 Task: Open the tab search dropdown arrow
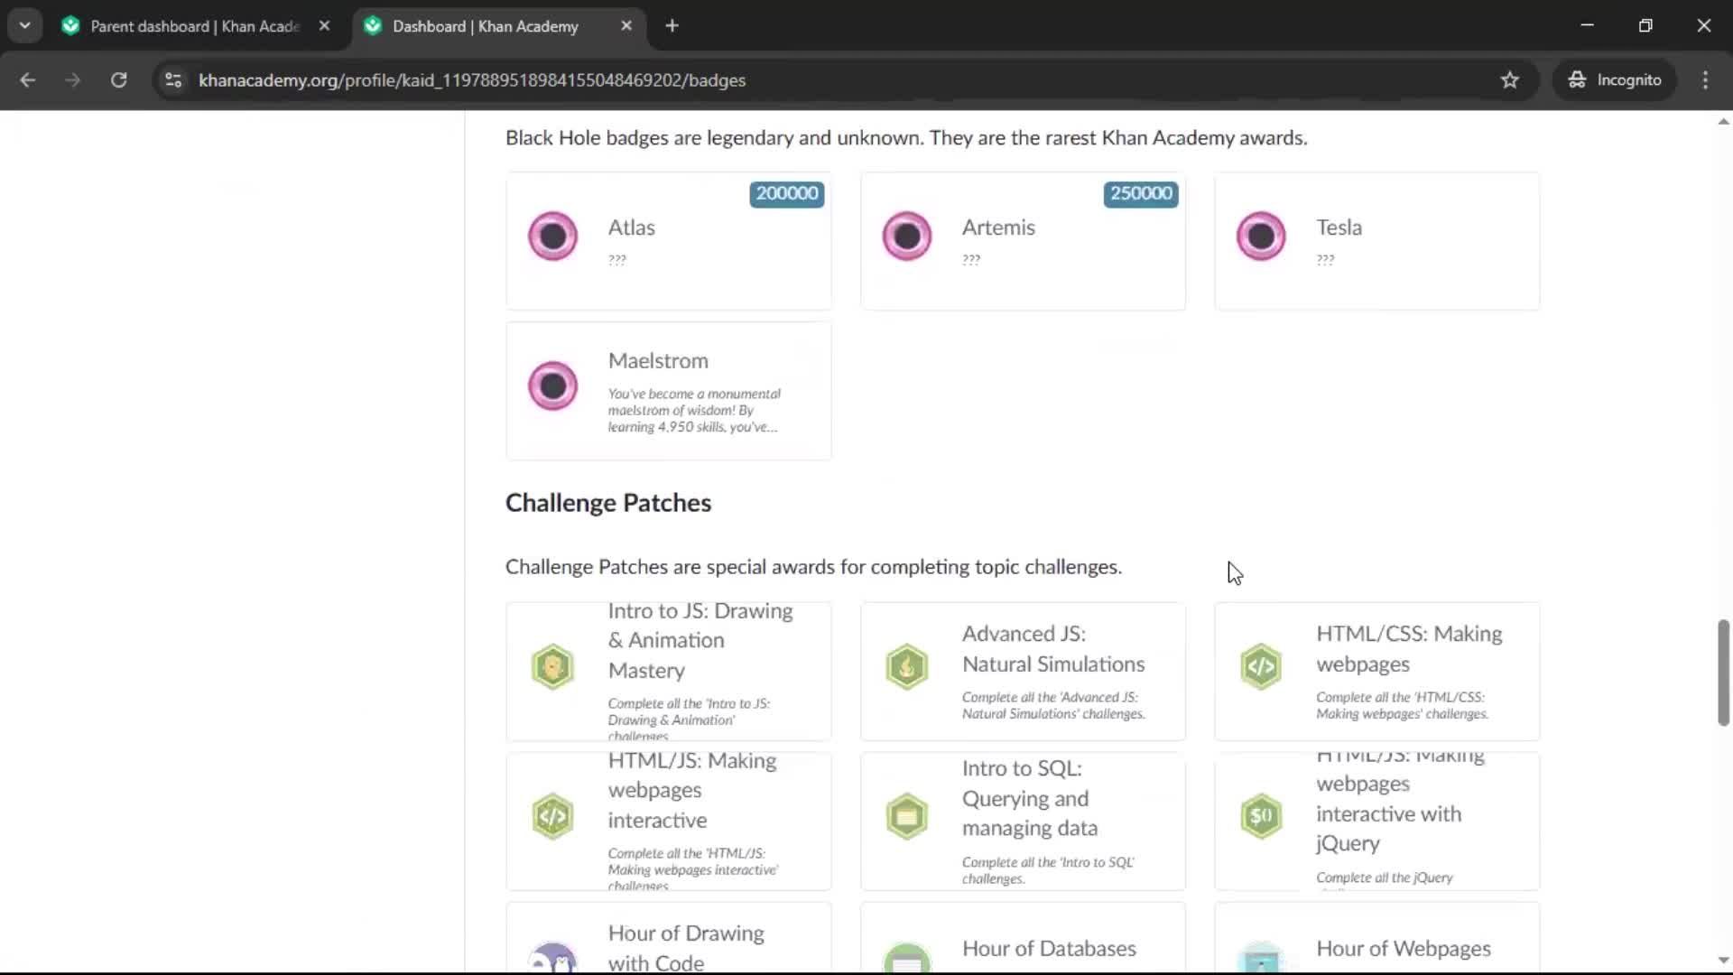pos(24,25)
